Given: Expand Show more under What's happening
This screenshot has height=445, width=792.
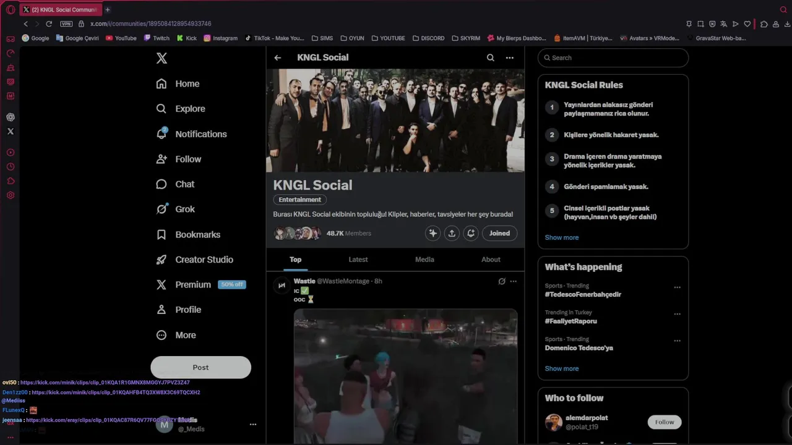Looking at the screenshot, I should pos(562,368).
